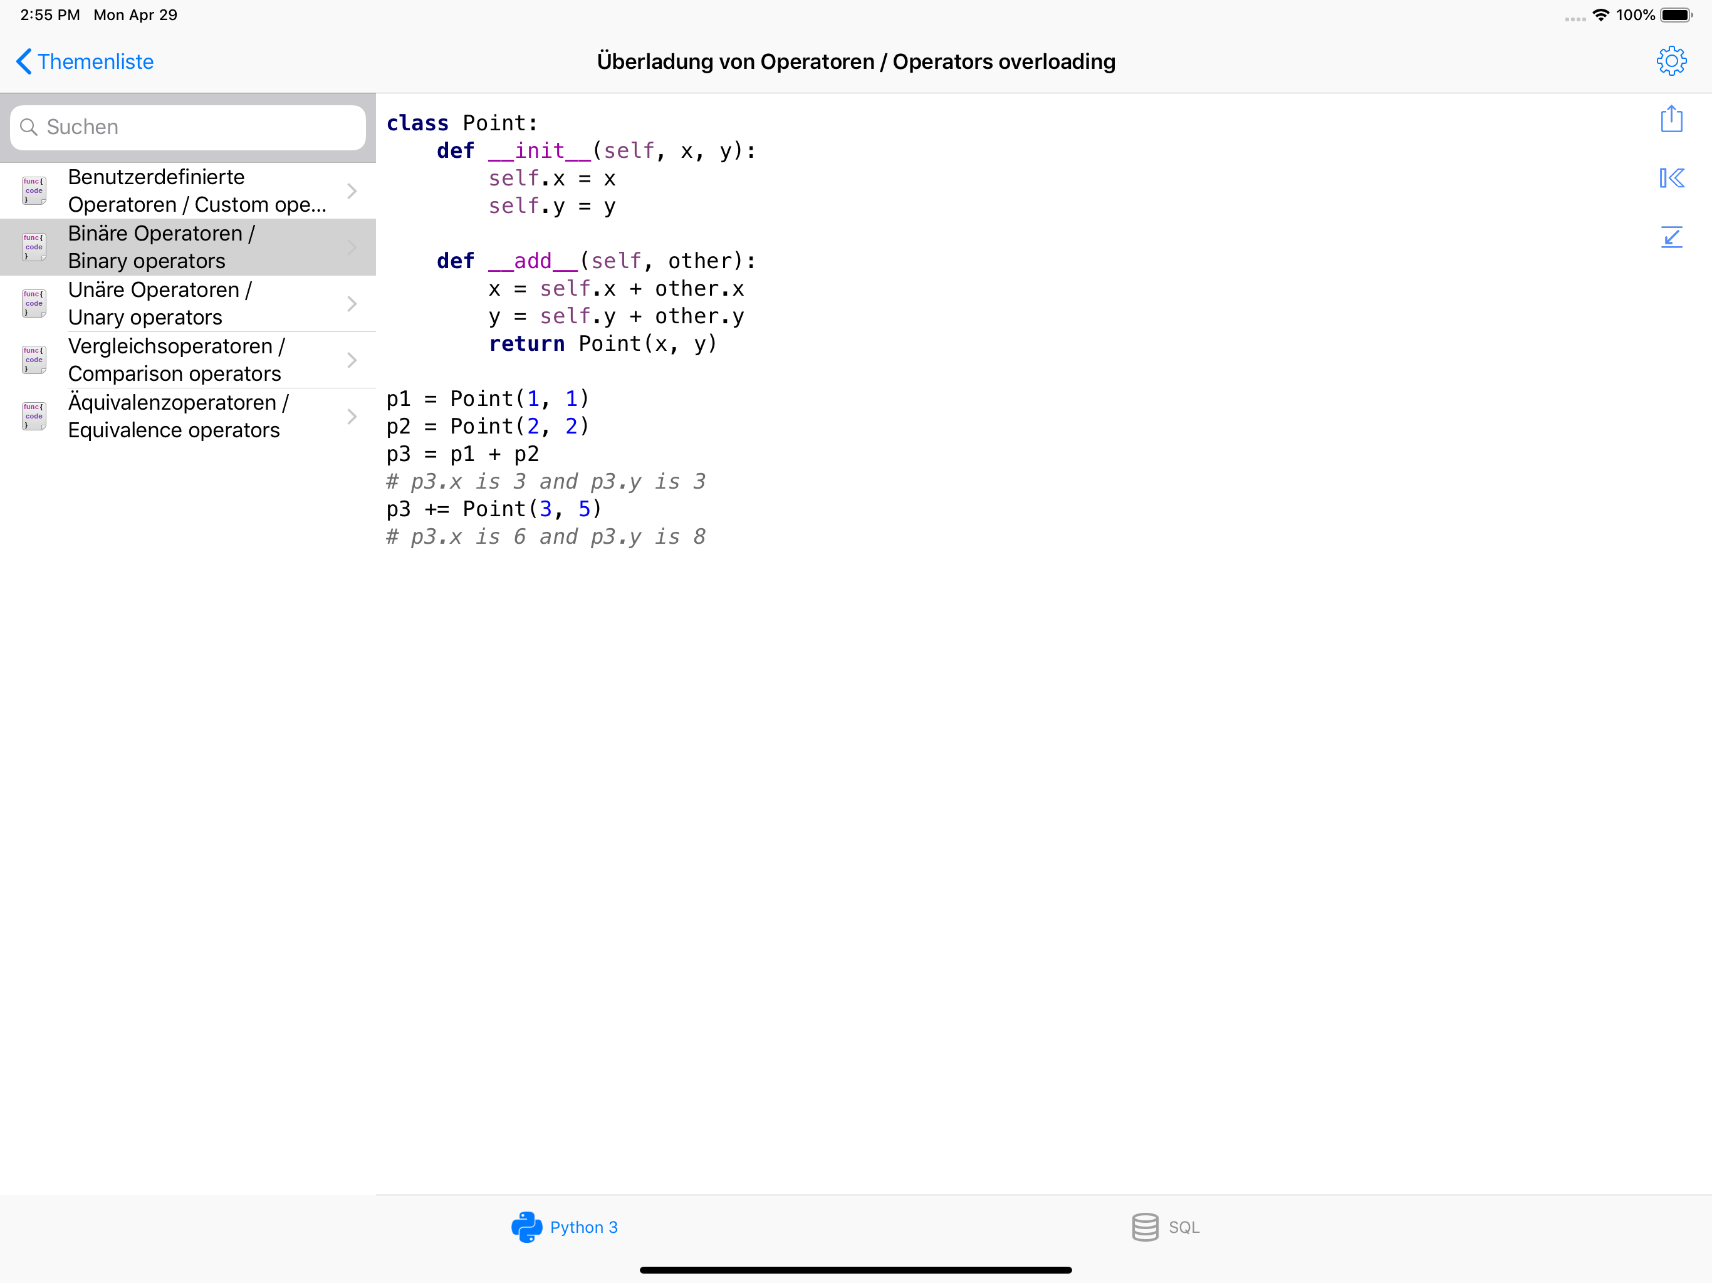Expand Unäre Operatoren via its chevron
This screenshot has width=1712, height=1283.
tap(353, 303)
